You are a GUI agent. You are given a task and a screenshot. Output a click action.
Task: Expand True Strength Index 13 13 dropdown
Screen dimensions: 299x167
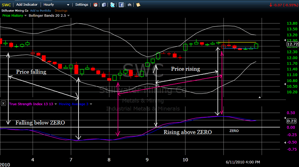click(x=56, y=104)
